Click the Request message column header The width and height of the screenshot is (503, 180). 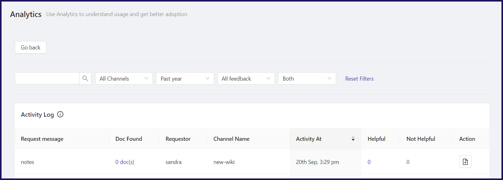point(42,139)
